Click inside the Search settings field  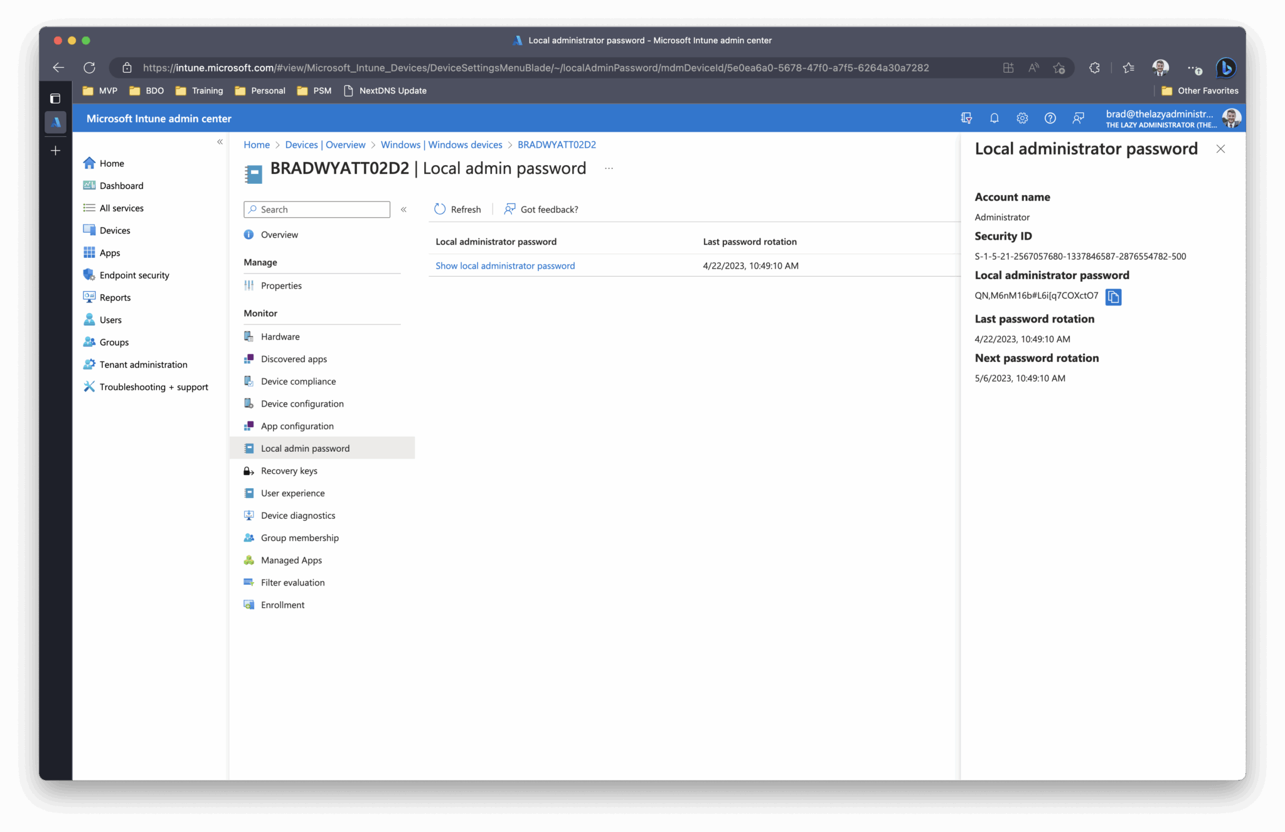coord(317,209)
